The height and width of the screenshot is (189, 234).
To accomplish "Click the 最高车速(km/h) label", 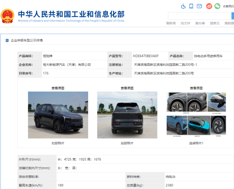I will pyautogui.click(x=31, y=185).
